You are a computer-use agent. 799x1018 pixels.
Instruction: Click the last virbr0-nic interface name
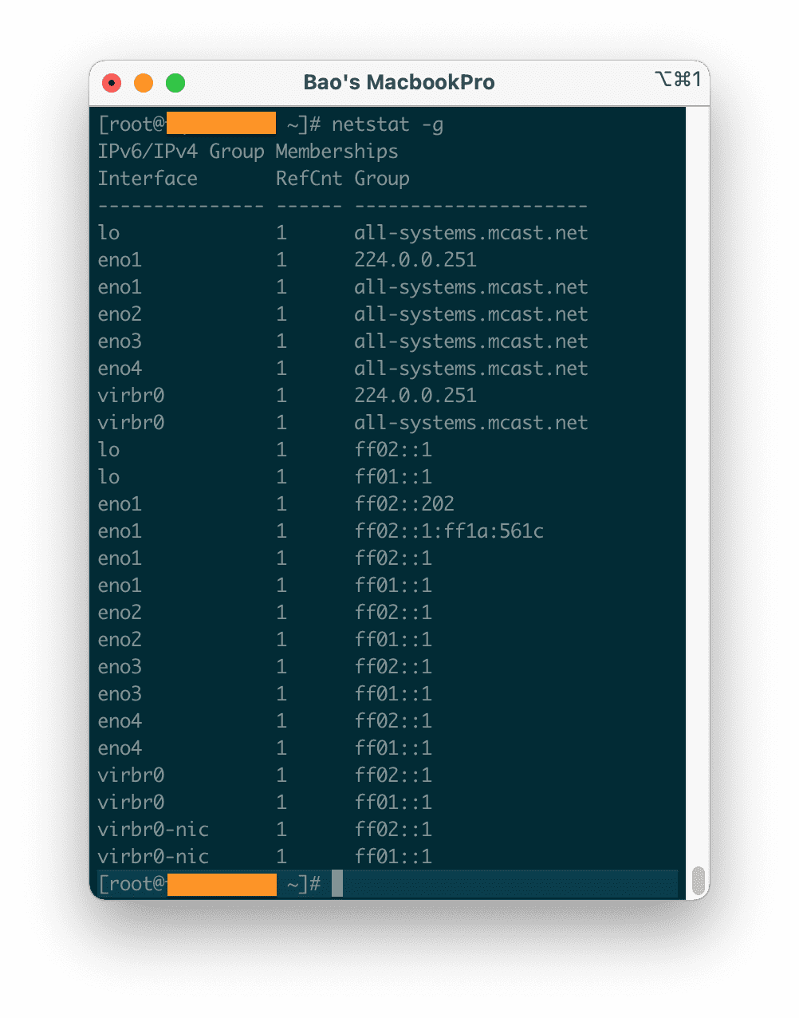tap(153, 857)
